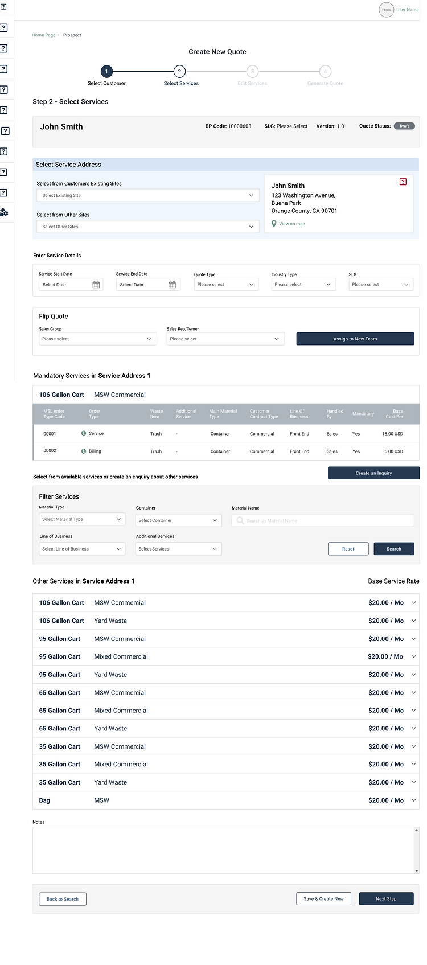The width and height of the screenshot is (427, 965).
Task: Open the Select Line of Business dropdown
Action: (82, 549)
